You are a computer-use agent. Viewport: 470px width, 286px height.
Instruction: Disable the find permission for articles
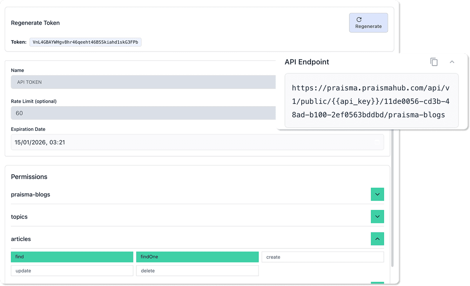pyautogui.click(x=72, y=257)
